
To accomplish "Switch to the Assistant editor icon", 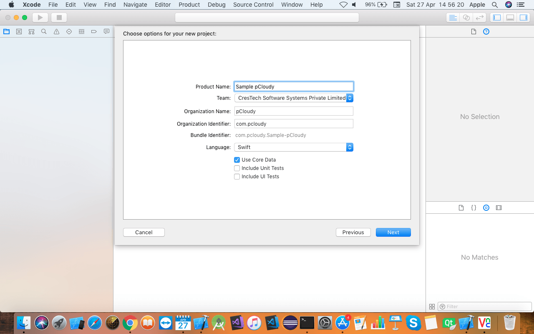I will click(466, 18).
